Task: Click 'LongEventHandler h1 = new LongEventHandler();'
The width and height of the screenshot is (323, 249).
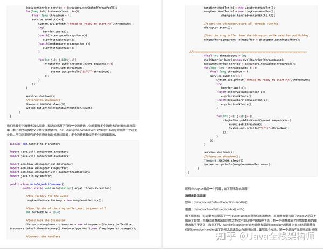Action: pos(240,8)
